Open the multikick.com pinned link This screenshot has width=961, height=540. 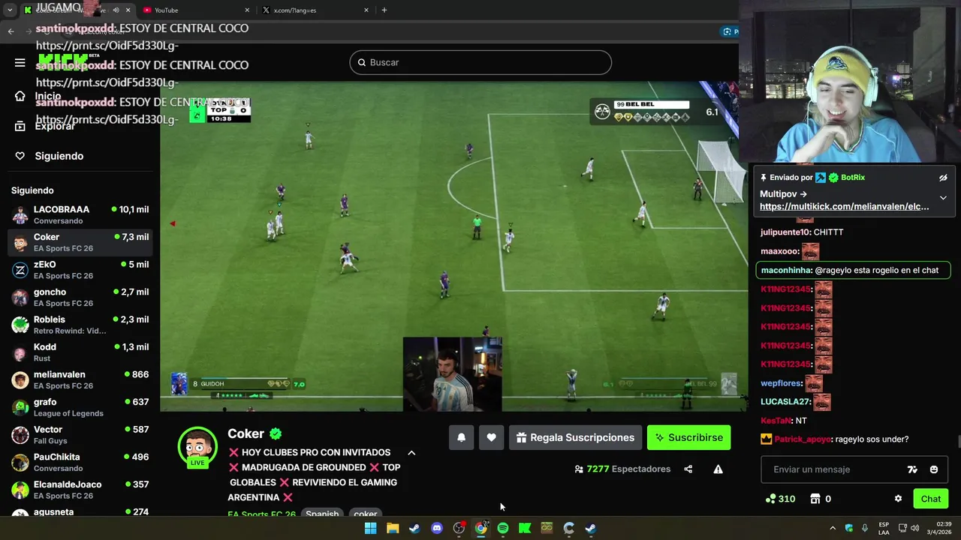pyautogui.click(x=844, y=206)
